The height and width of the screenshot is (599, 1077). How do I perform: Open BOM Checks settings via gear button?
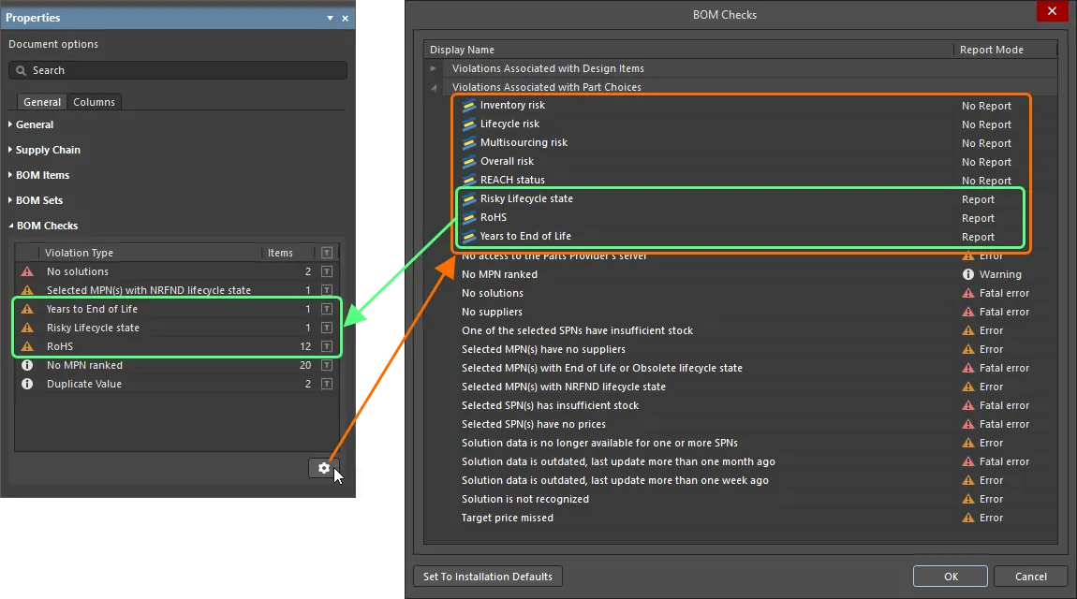tap(323, 468)
